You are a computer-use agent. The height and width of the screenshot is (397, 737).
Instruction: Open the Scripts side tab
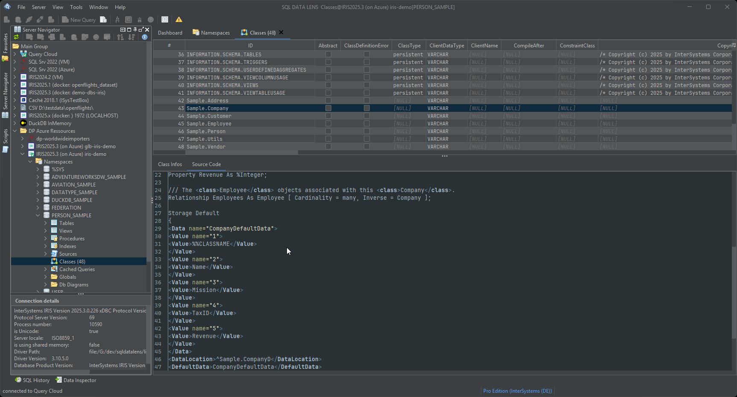click(5, 140)
